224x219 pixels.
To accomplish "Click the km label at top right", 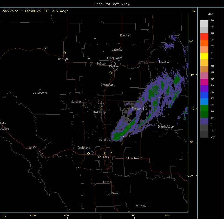I will click(x=194, y=11).
